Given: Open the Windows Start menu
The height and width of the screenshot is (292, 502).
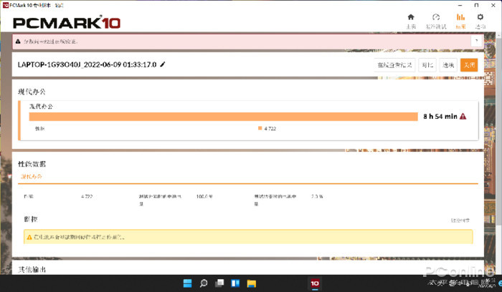Looking at the screenshot, I should (x=188, y=284).
